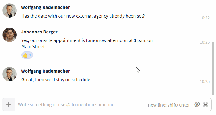Image resolution: width=216 pixels, height=115 pixels.
Task: Click the 'new line: shift+enter' hint
Action: click(x=169, y=105)
